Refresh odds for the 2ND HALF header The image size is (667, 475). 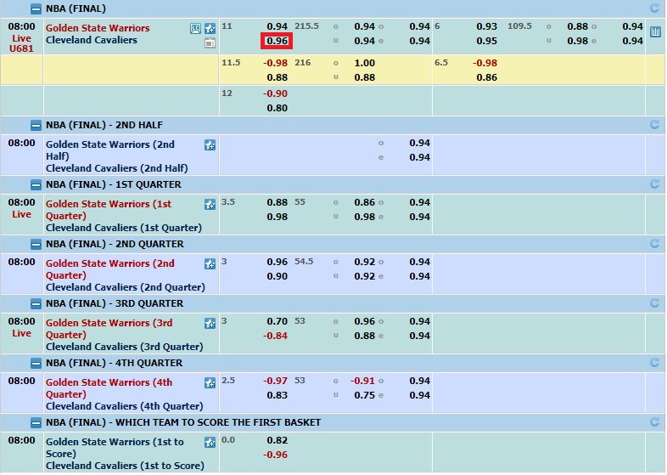click(x=654, y=125)
